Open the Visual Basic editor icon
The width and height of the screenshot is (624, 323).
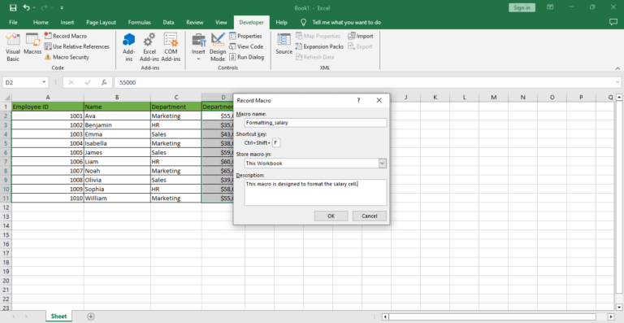13,47
